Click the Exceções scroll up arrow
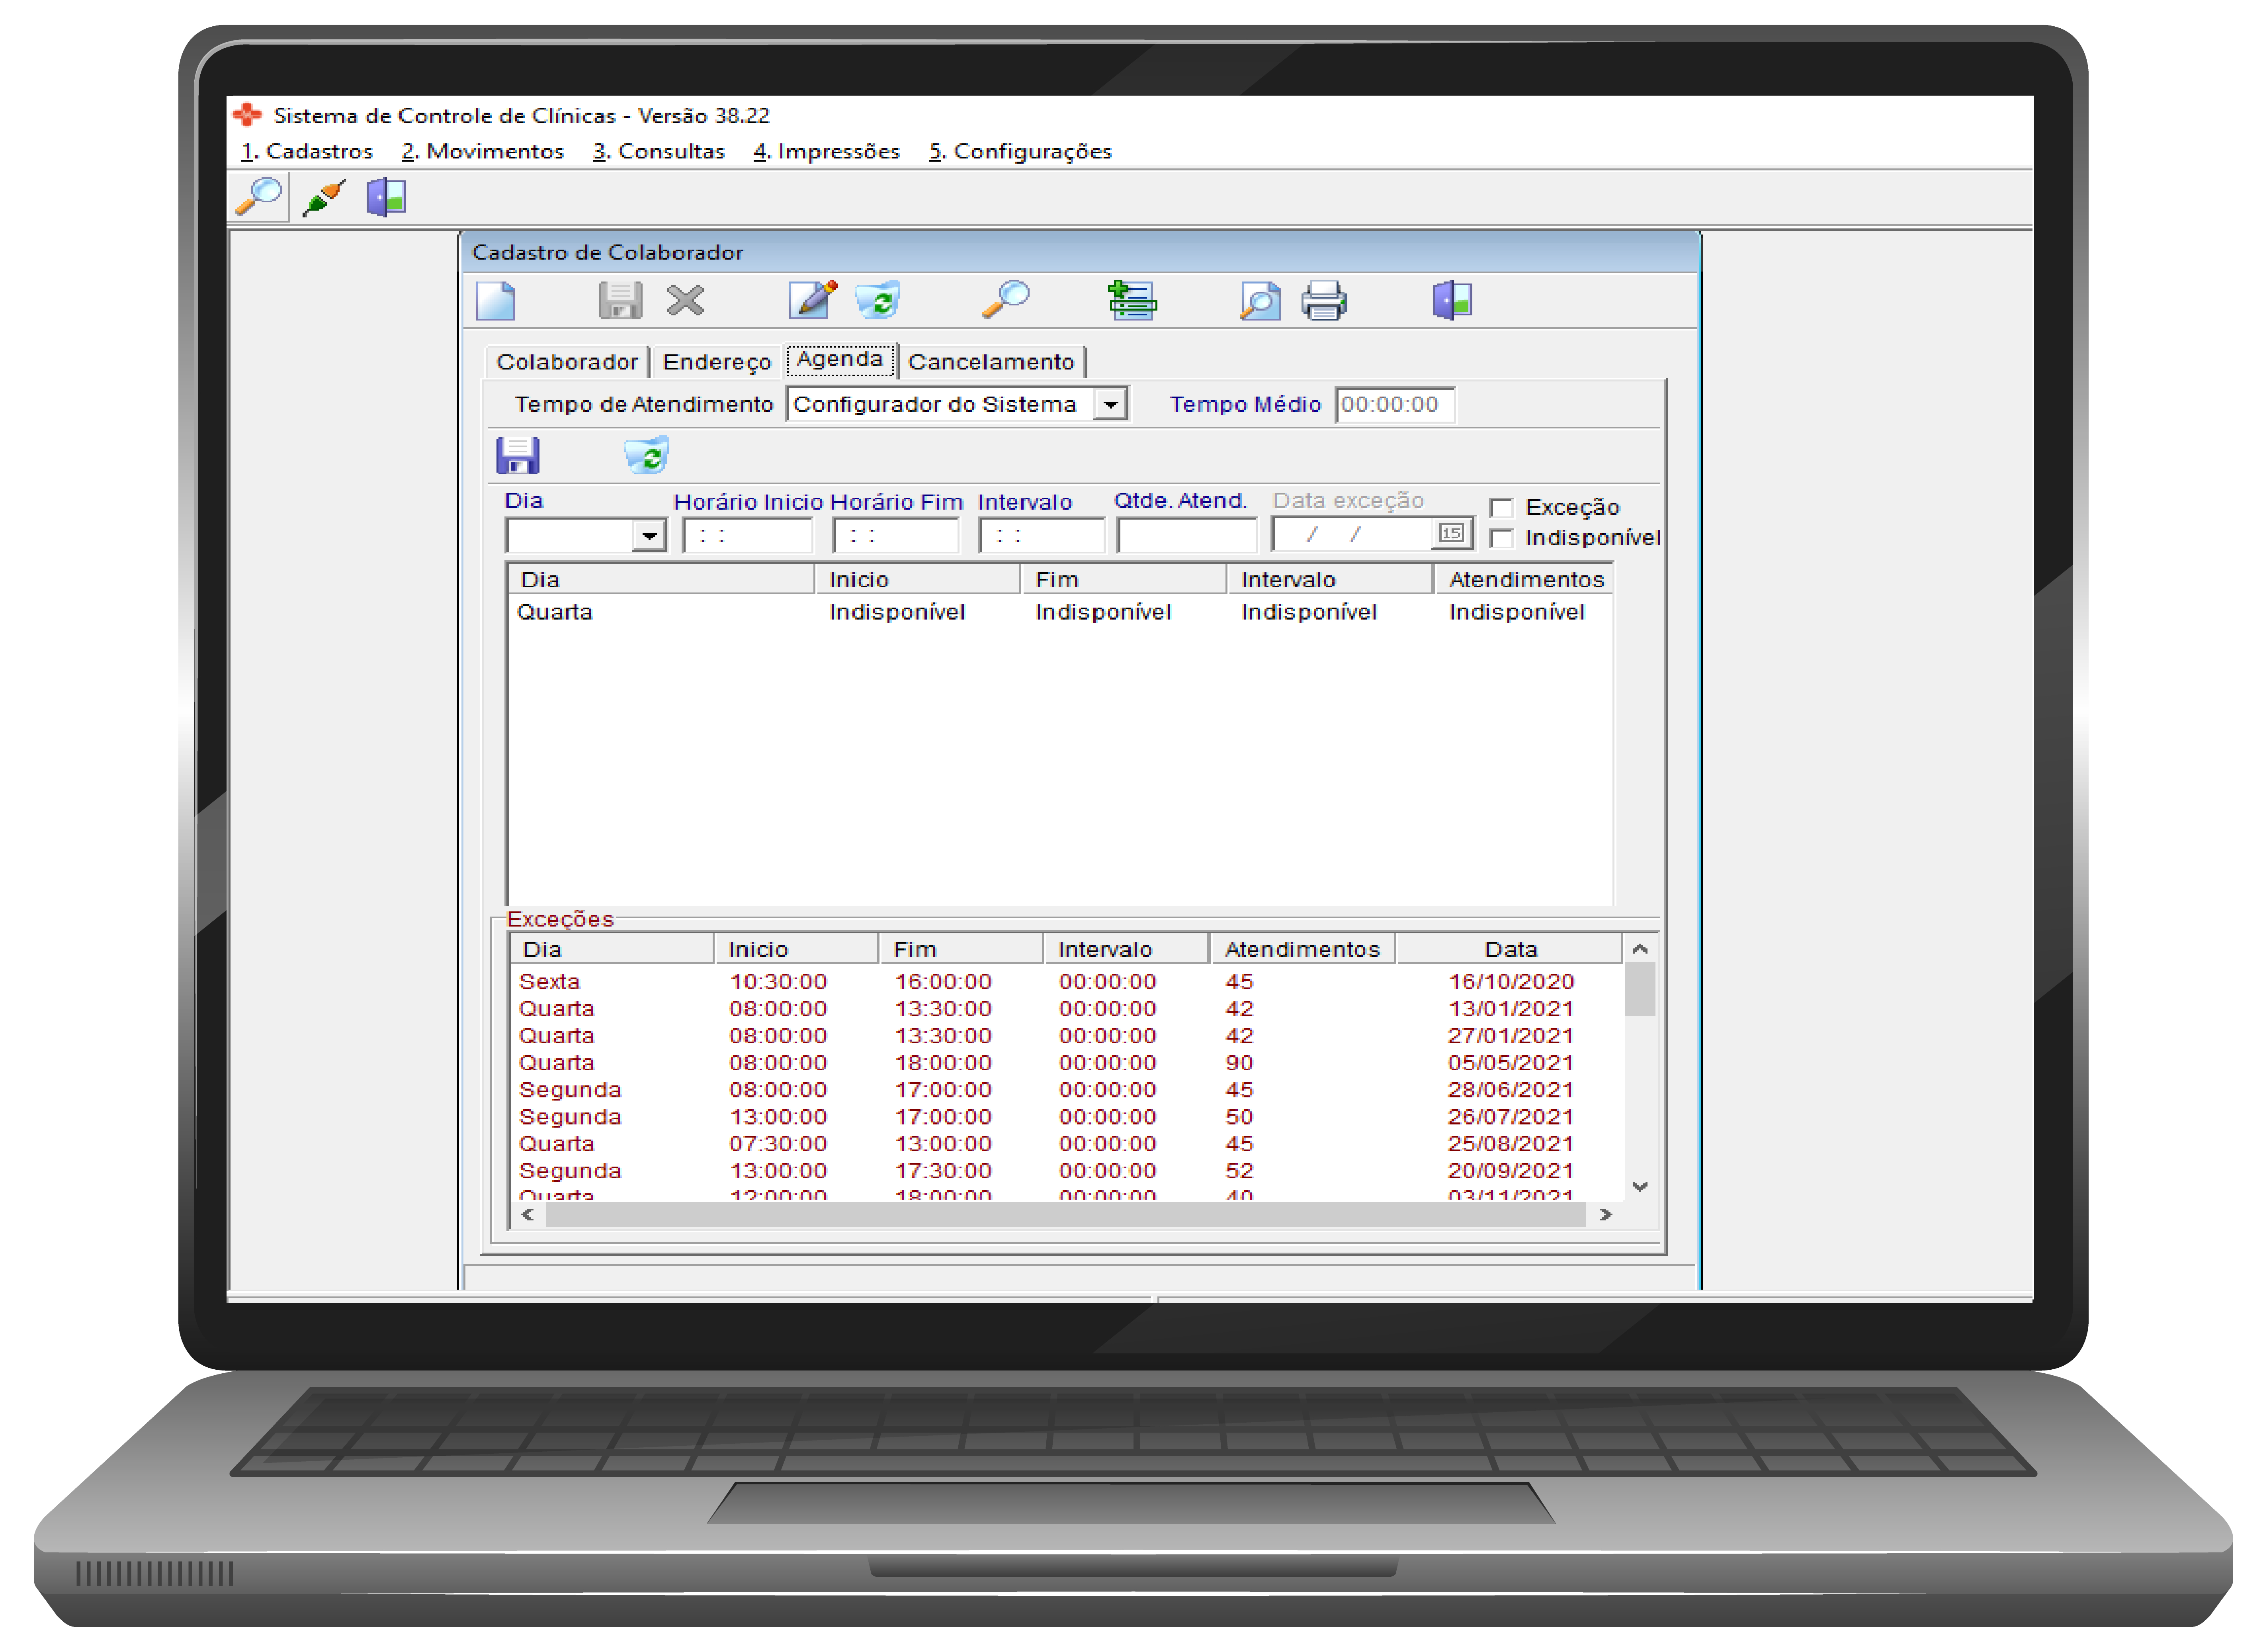 tap(1640, 948)
